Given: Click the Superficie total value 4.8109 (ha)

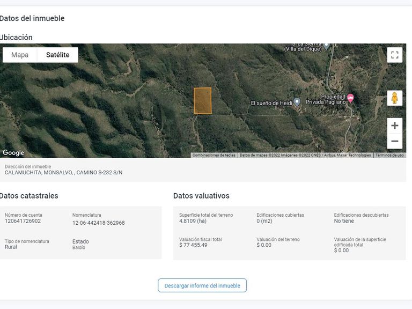Looking at the screenshot, I should pyautogui.click(x=193, y=221).
